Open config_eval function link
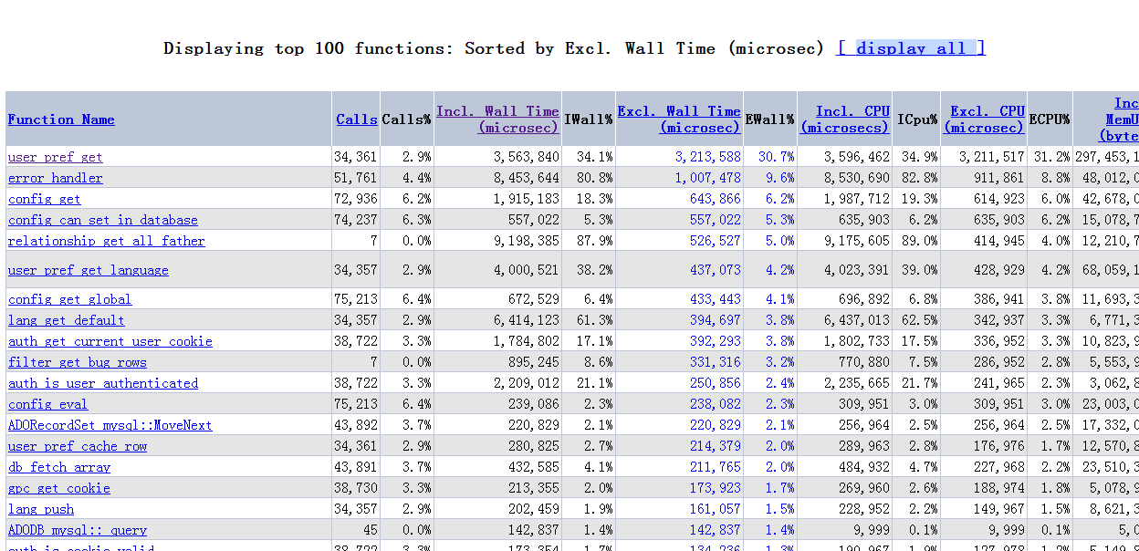Screen dimensions: 1139x551 pos(48,404)
